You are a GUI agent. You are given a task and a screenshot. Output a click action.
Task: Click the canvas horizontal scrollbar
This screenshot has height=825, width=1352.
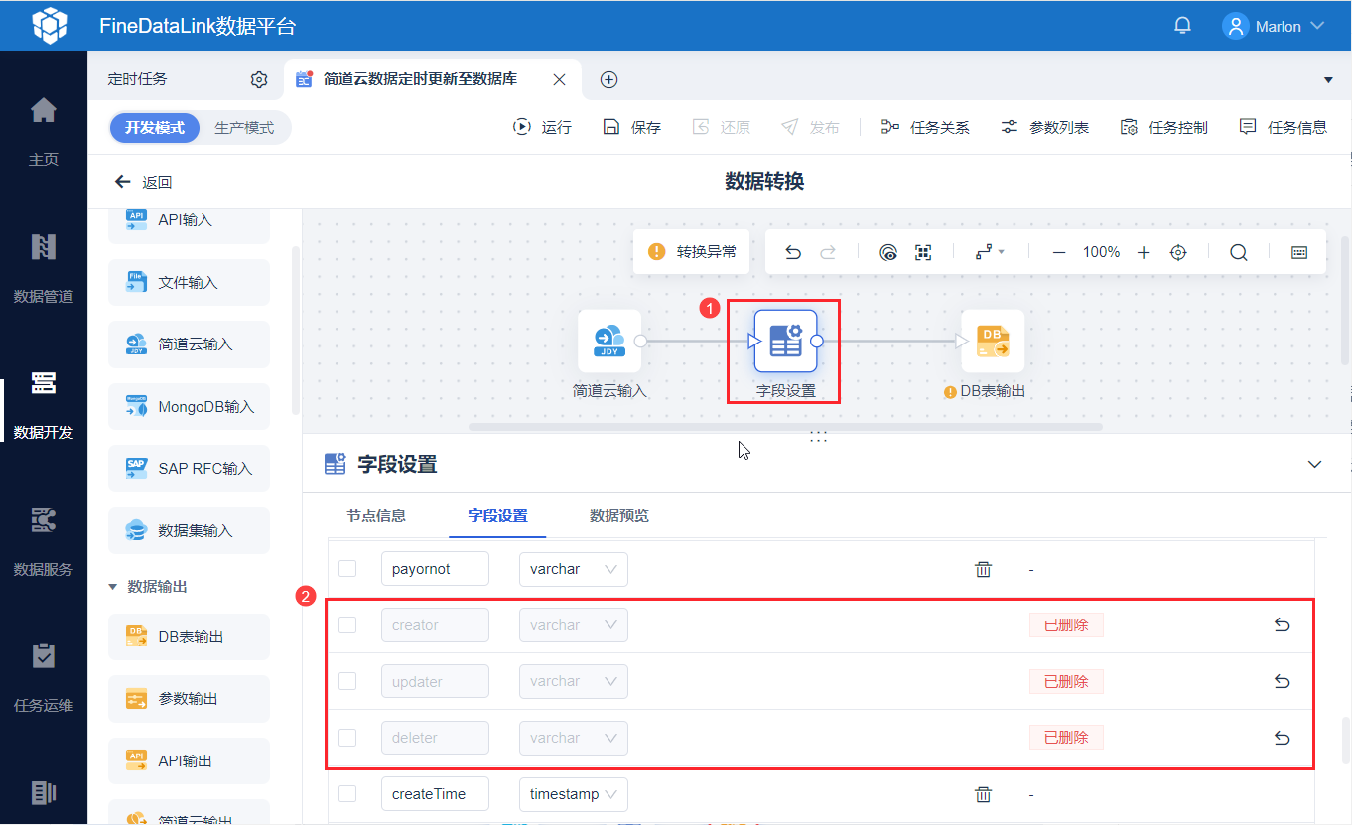tap(785, 427)
